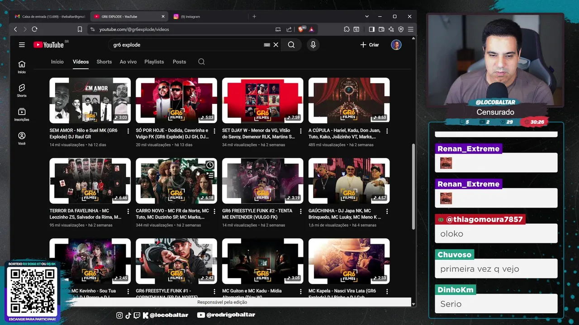Open options menu for SET DJAY W video

[x=301, y=131]
